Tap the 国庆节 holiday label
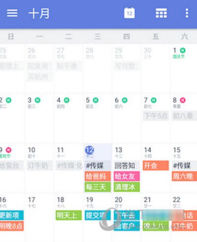197x242 pixels. point(179,57)
